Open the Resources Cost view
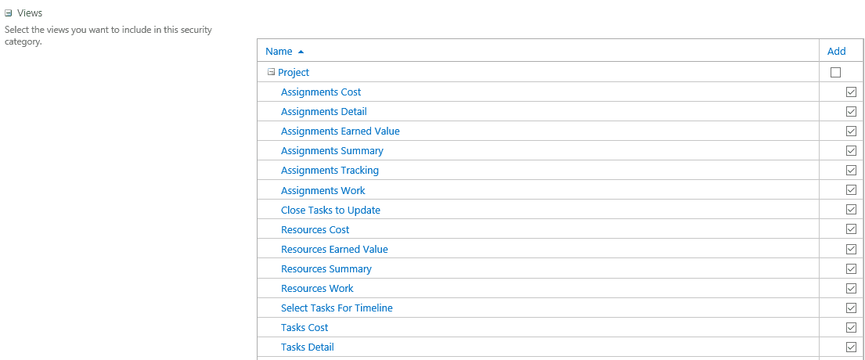The width and height of the screenshot is (865, 360). click(315, 229)
